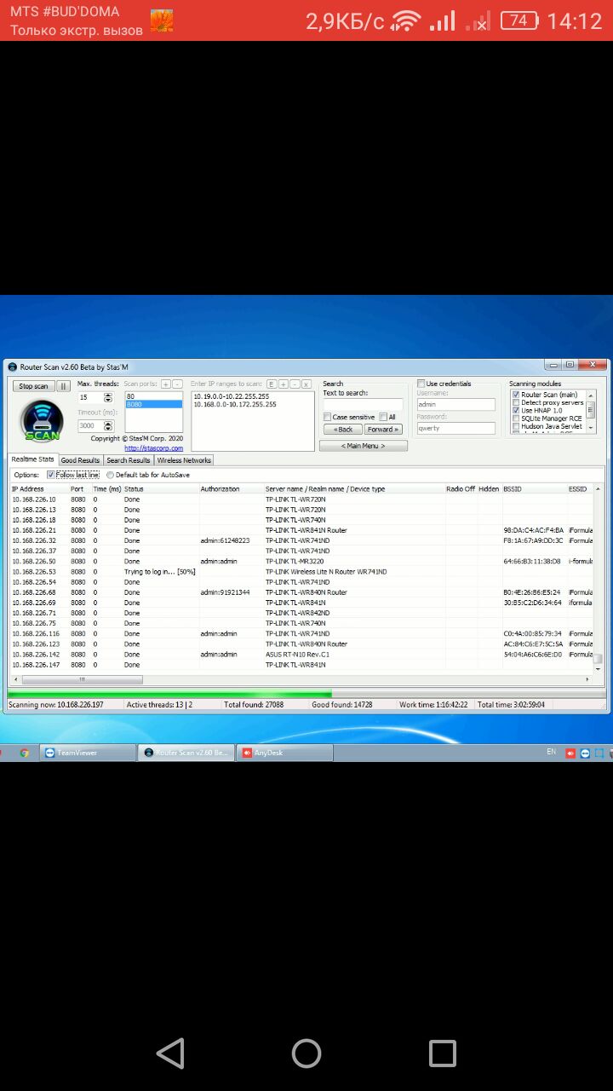Sort by the BSSID column header
The height and width of the screenshot is (1091, 613).
tap(534, 489)
